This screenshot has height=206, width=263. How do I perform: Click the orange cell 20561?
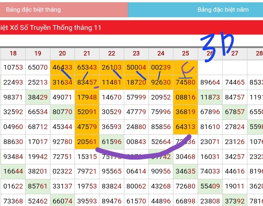87,142
